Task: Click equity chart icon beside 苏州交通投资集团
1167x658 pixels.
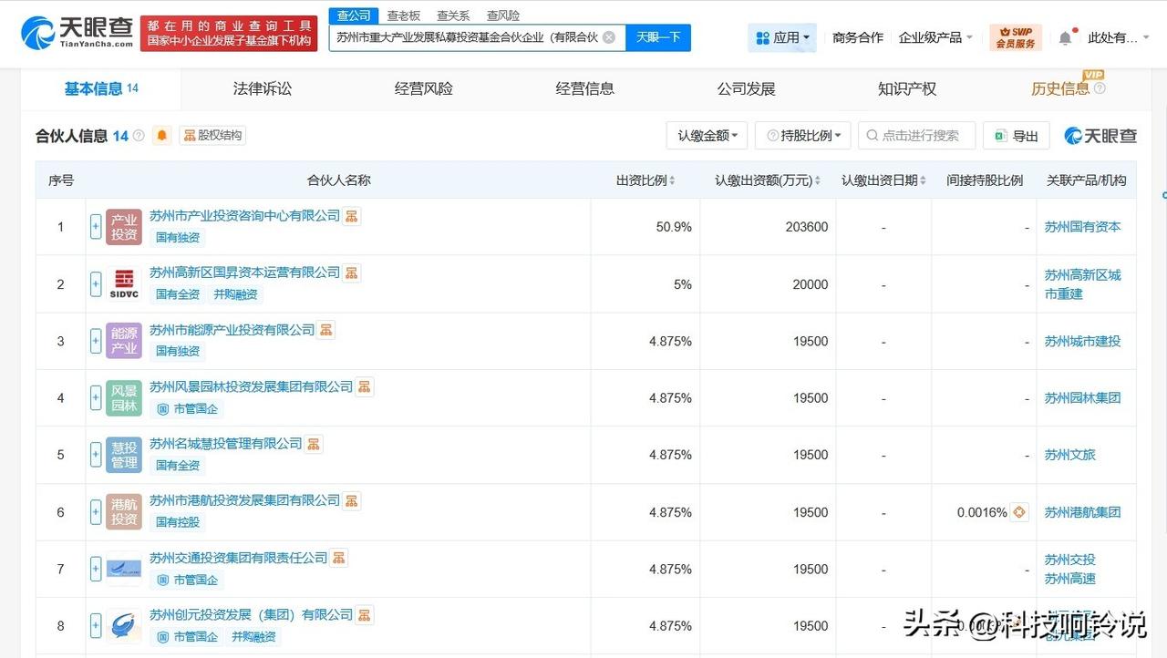Action: pyautogui.click(x=339, y=558)
